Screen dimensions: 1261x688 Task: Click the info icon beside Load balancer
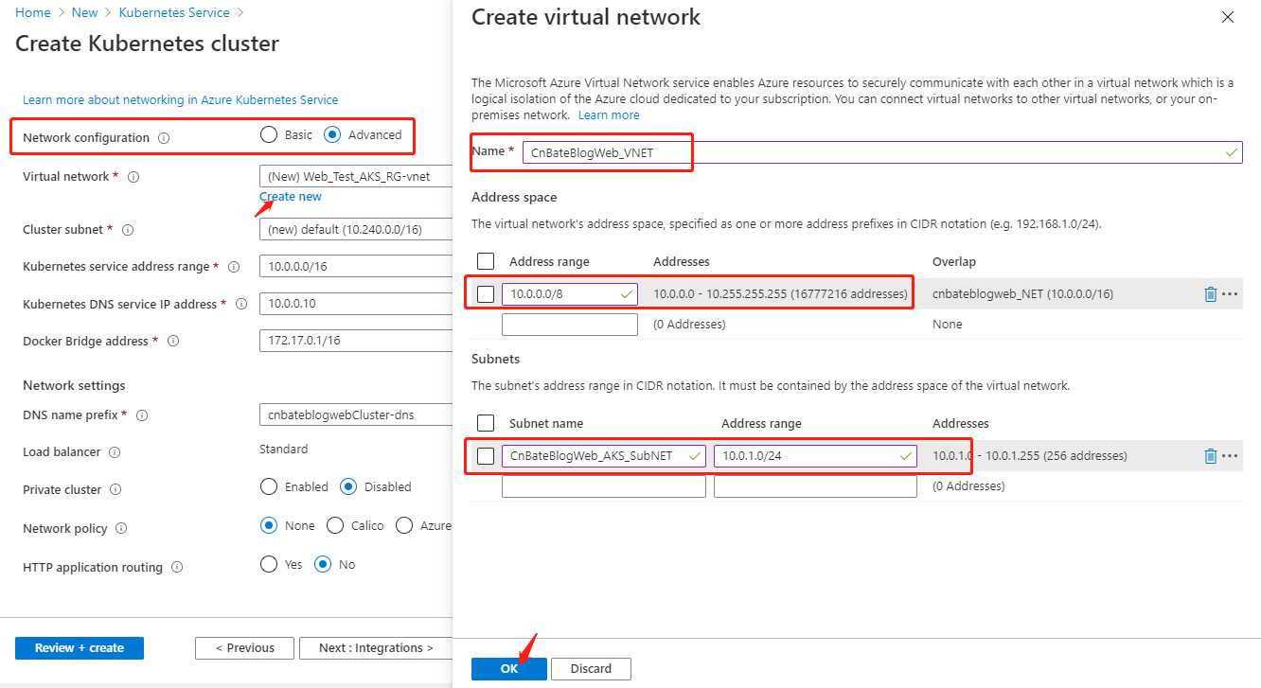[115, 452]
